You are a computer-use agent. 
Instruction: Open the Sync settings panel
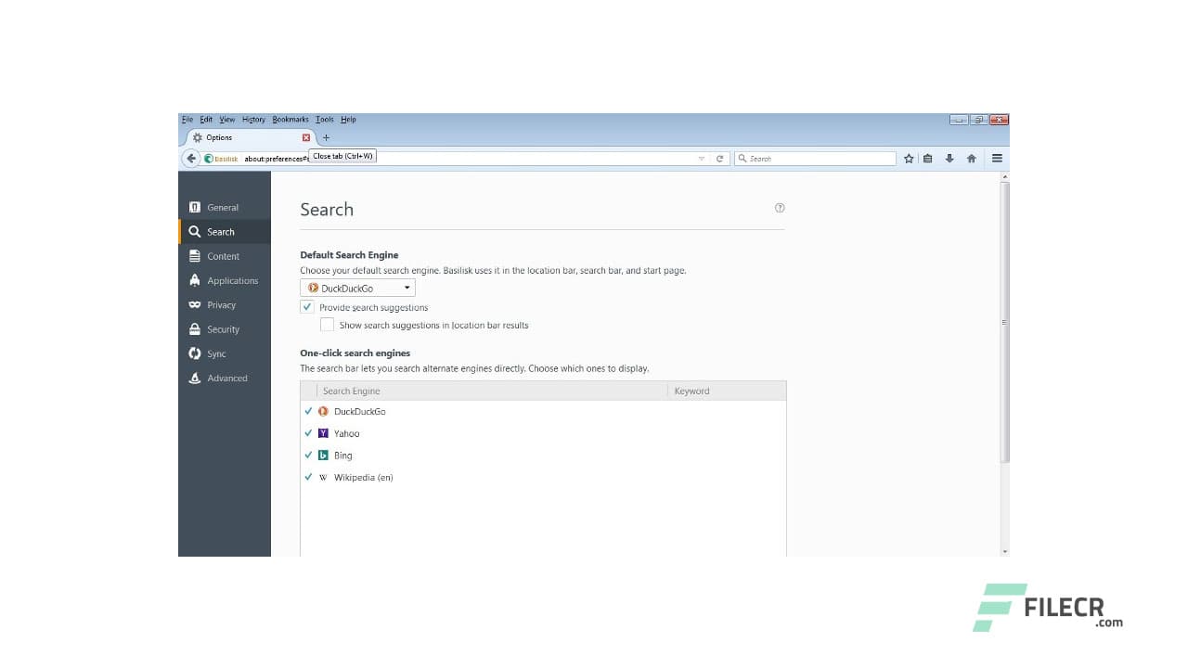click(215, 353)
